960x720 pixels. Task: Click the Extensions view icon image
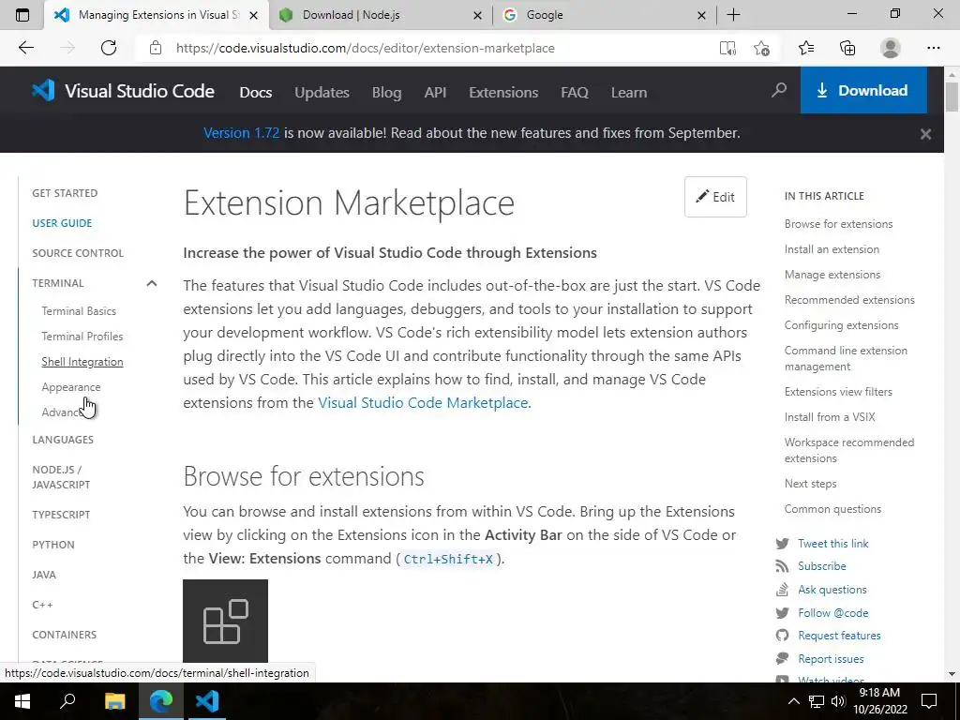[225, 621]
